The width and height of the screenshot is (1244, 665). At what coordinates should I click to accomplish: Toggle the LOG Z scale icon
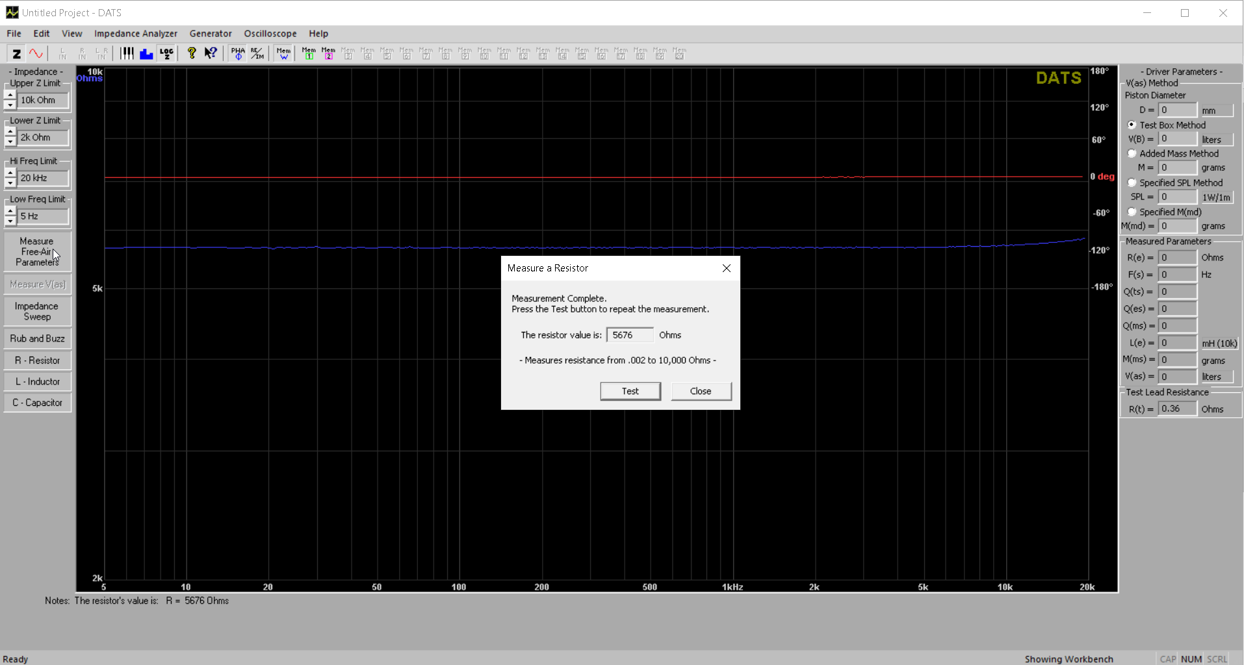pyautogui.click(x=166, y=54)
